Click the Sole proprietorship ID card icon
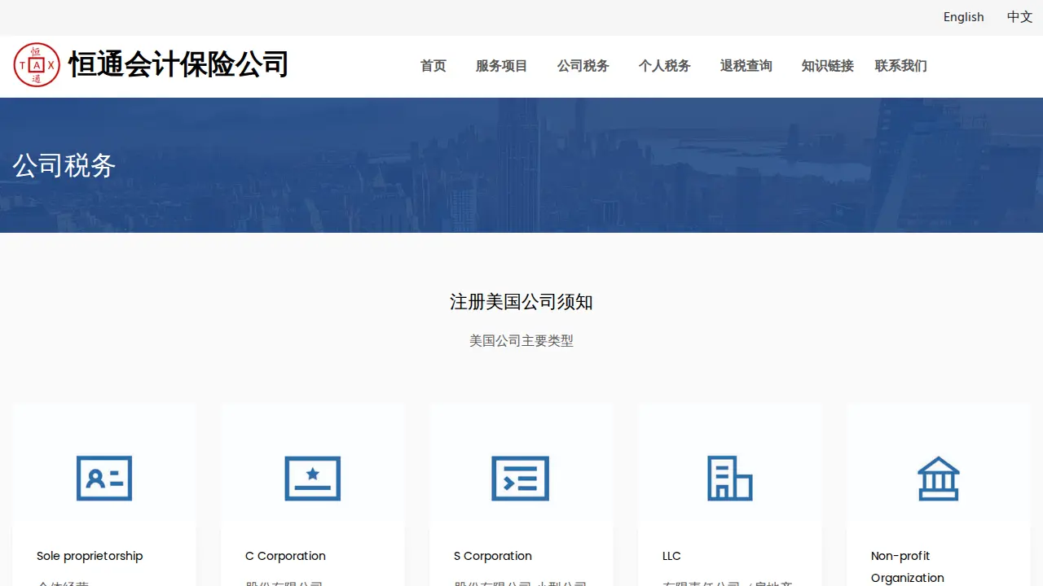The image size is (1043, 586). pyautogui.click(x=104, y=478)
